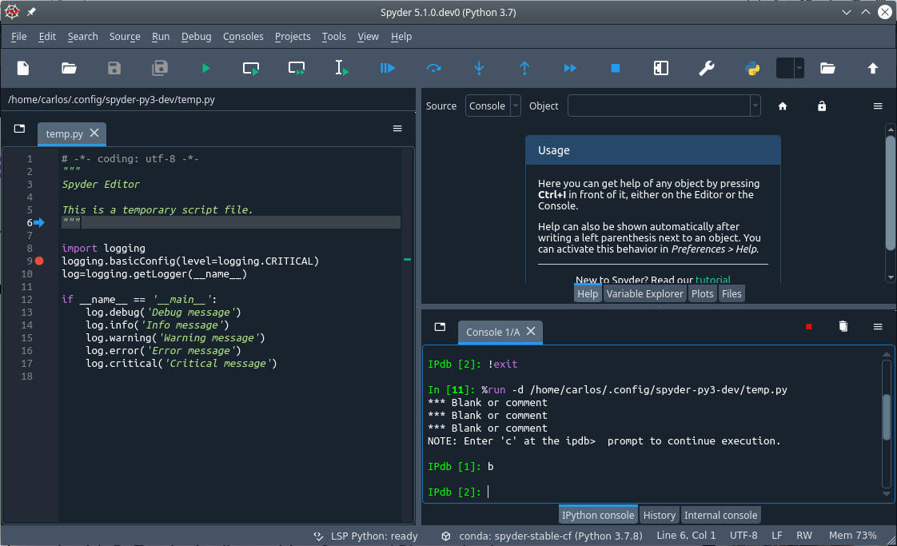Click the Run cell and advance icon
The width and height of the screenshot is (897, 546).
pyautogui.click(x=296, y=69)
